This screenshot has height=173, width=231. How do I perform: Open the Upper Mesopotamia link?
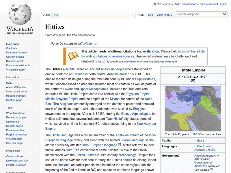pyautogui.click(x=94, y=89)
